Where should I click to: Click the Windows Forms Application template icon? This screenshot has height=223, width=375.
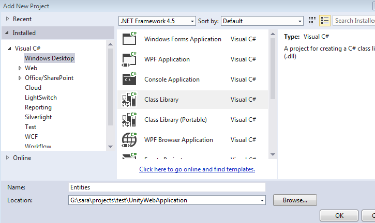click(129, 39)
